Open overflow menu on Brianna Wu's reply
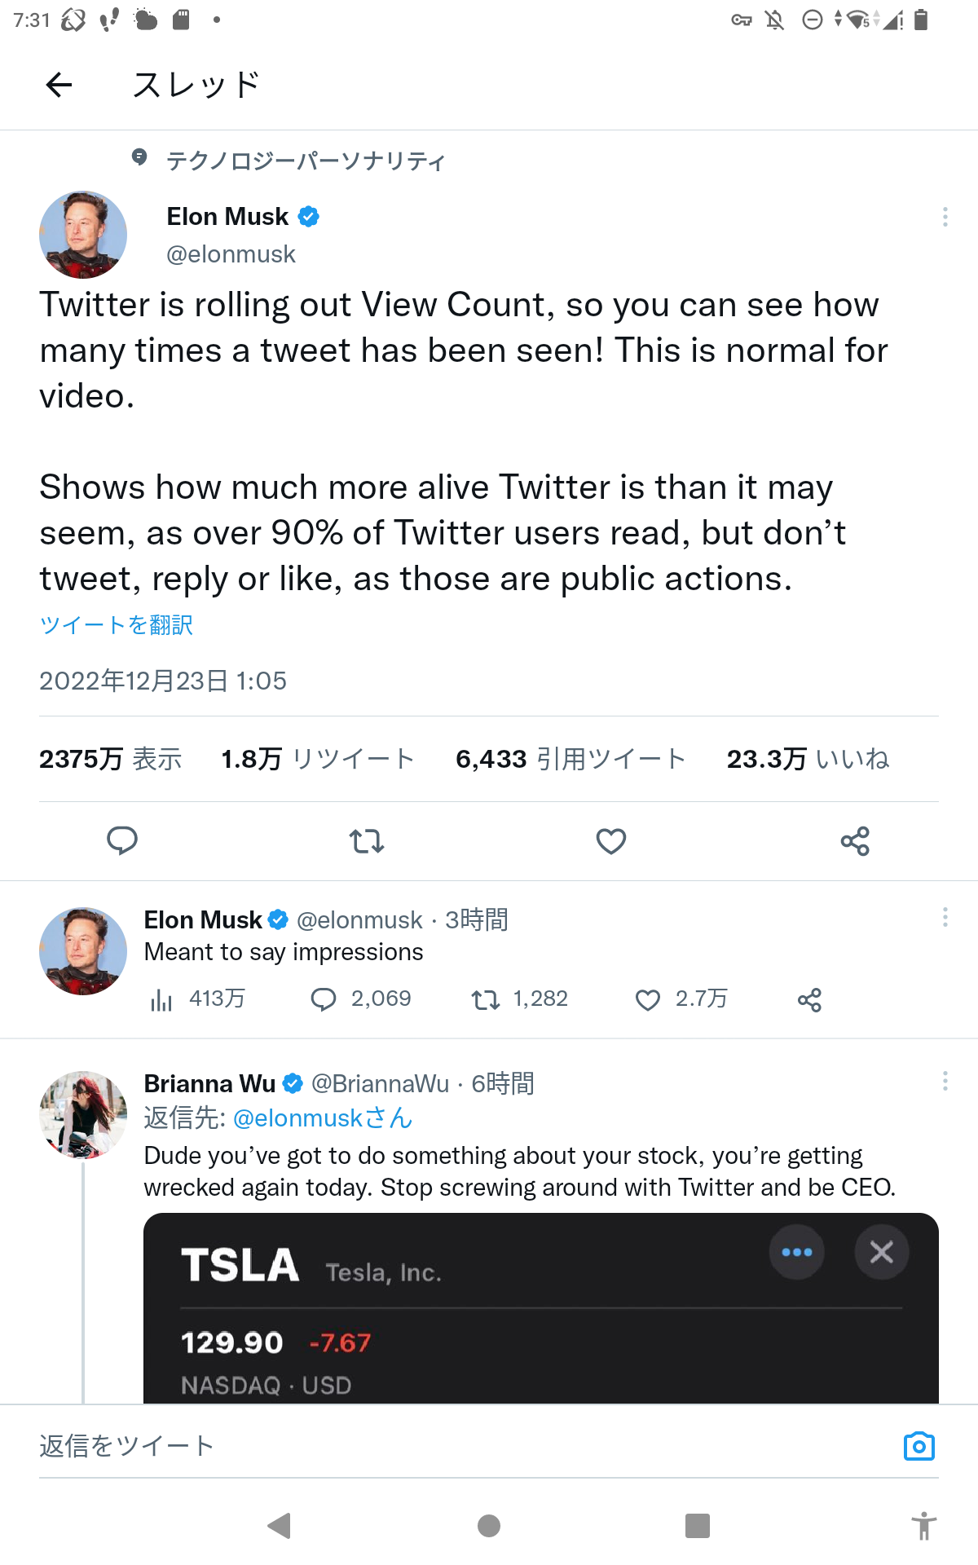The height and width of the screenshot is (1565, 978). coord(945,1082)
